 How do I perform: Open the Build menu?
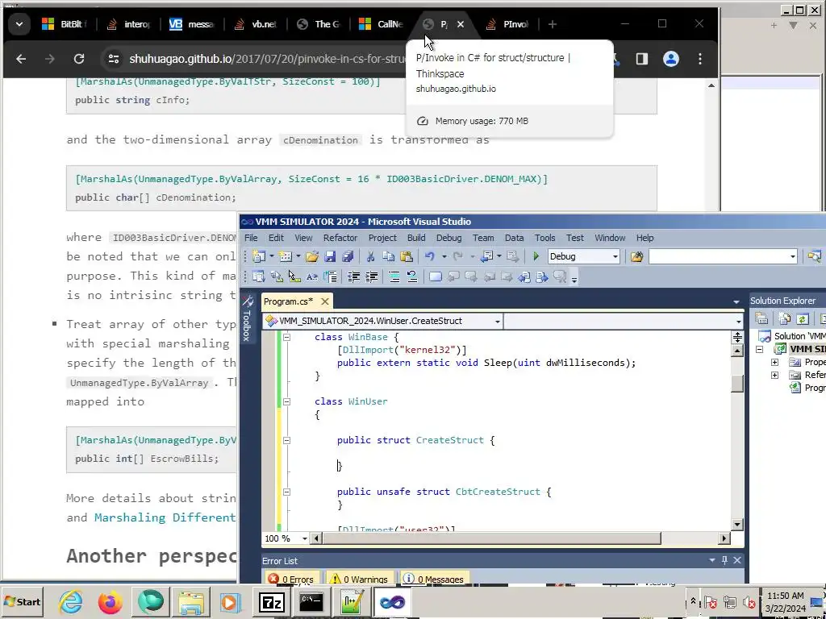[416, 238]
